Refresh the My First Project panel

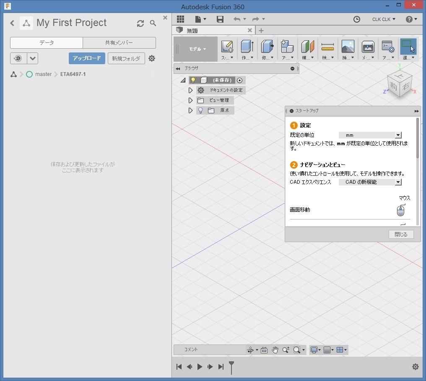pos(140,23)
